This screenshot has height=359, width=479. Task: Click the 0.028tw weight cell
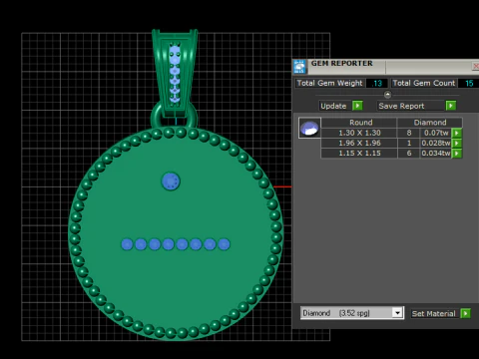436,144
